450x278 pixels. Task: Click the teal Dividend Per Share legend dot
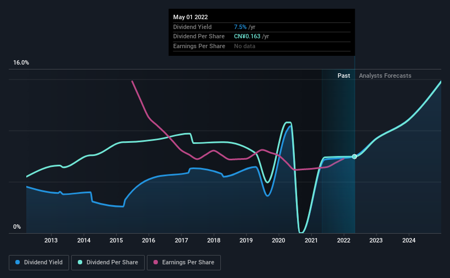[x=80, y=262]
